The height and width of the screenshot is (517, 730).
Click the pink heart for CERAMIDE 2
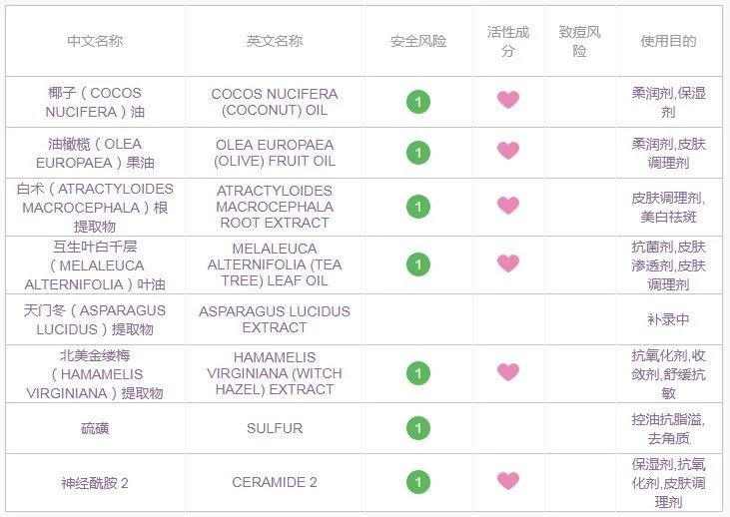(508, 482)
